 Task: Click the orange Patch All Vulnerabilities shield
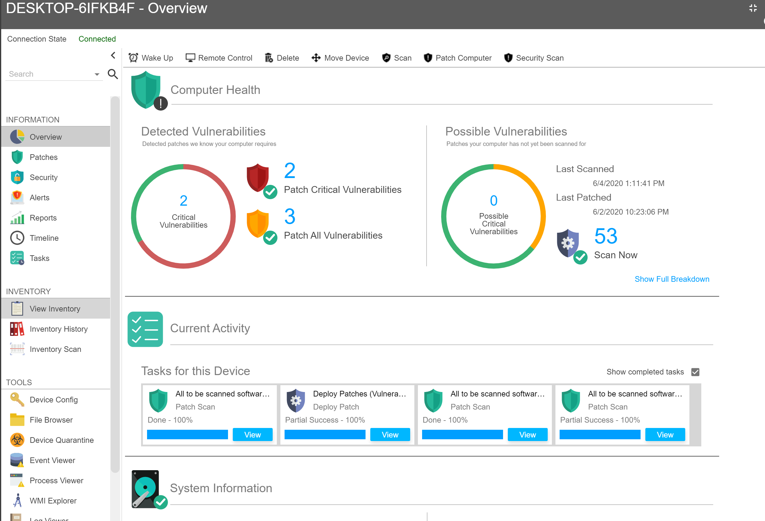258,223
